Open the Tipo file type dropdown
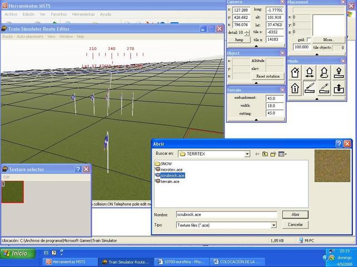 (x=273, y=225)
